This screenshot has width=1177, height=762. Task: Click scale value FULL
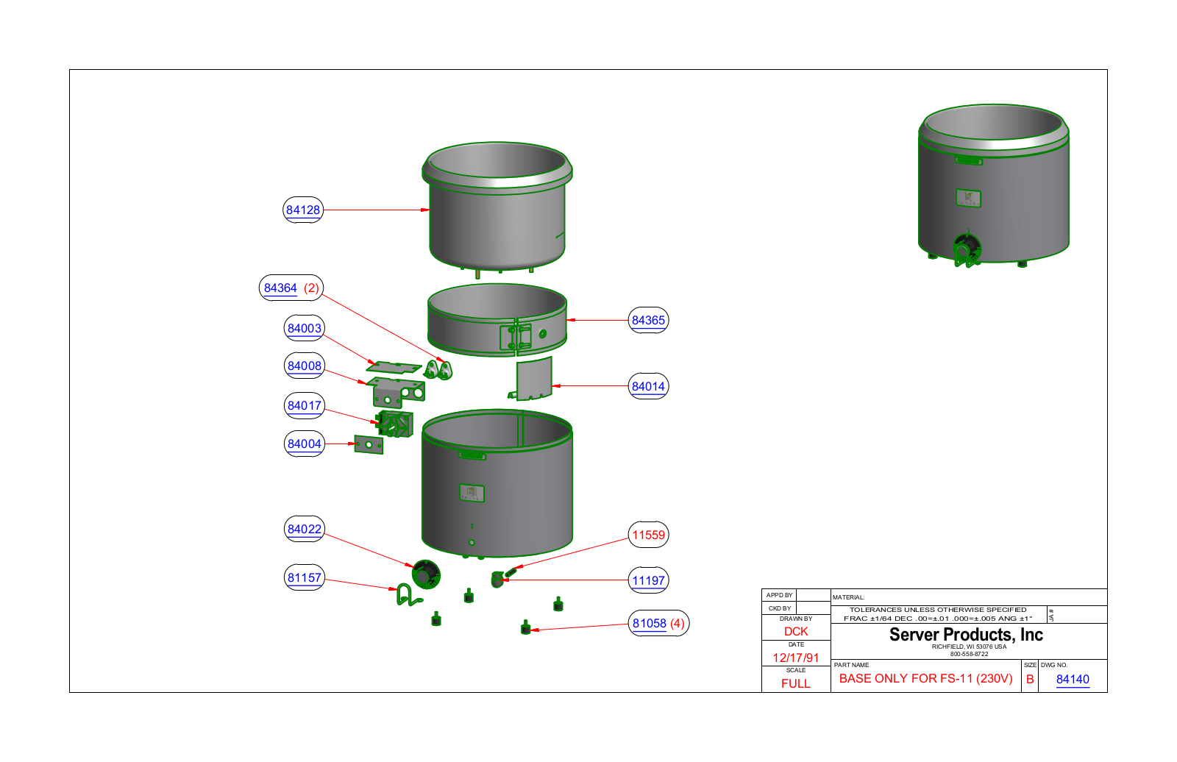(796, 683)
